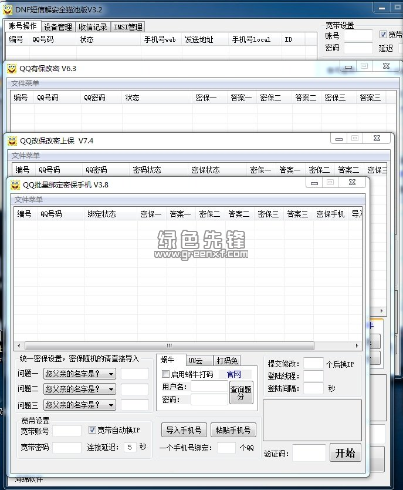Focus 蜗牛 密码 input field

click(209, 399)
